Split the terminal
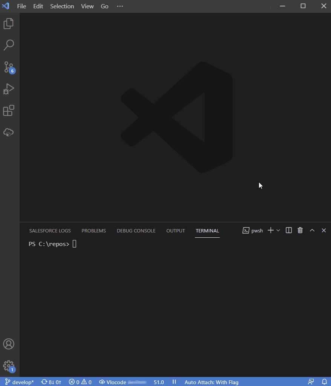The image size is (331, 386). click(289, 231)
